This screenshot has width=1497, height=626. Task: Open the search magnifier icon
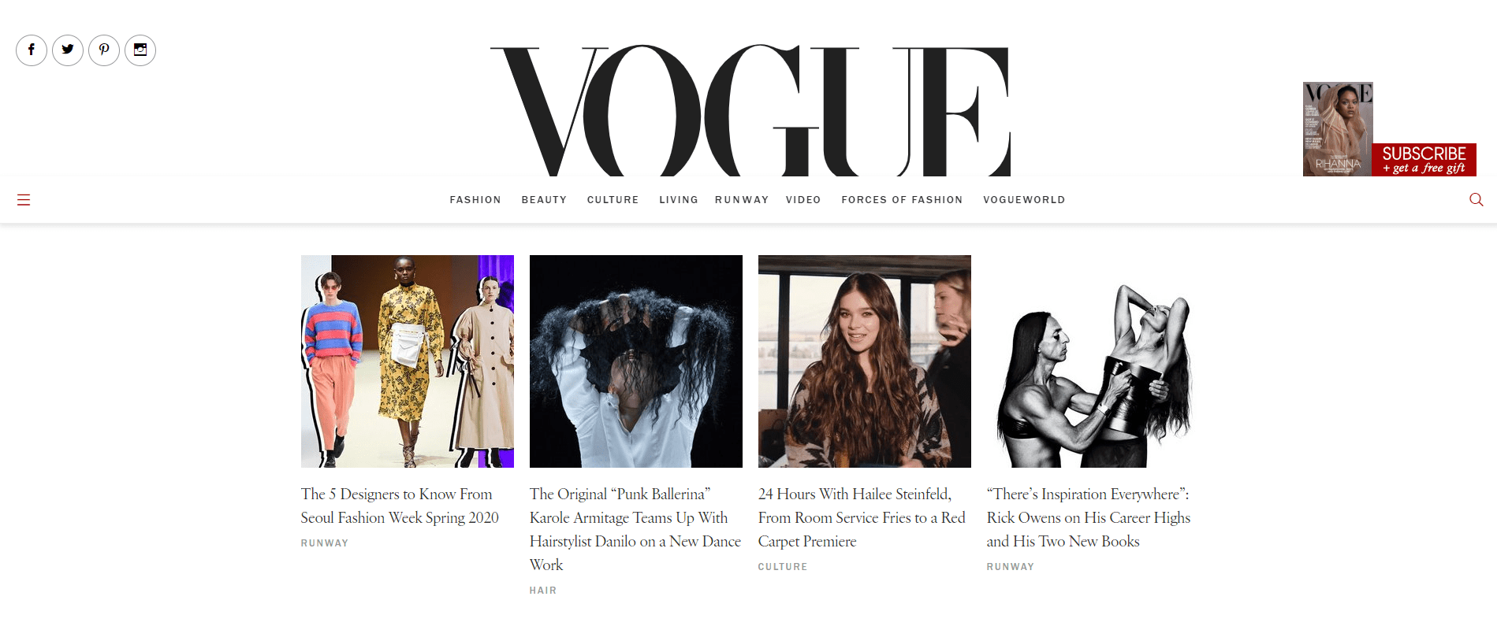click(x=1477, y=200)
